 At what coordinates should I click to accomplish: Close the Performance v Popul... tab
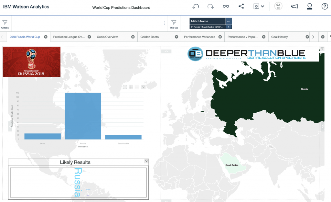(x=264, y=37)
